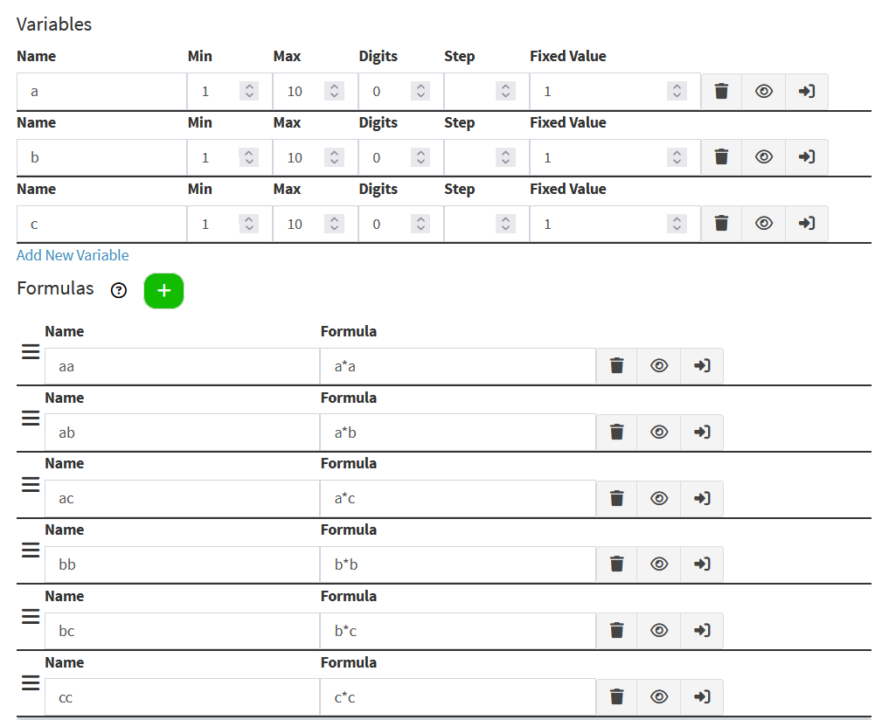Click the Digits stepper arrows for variable c
Image resolution: width=882 pixels, height=720 pixels.
[x=420, y=224]
